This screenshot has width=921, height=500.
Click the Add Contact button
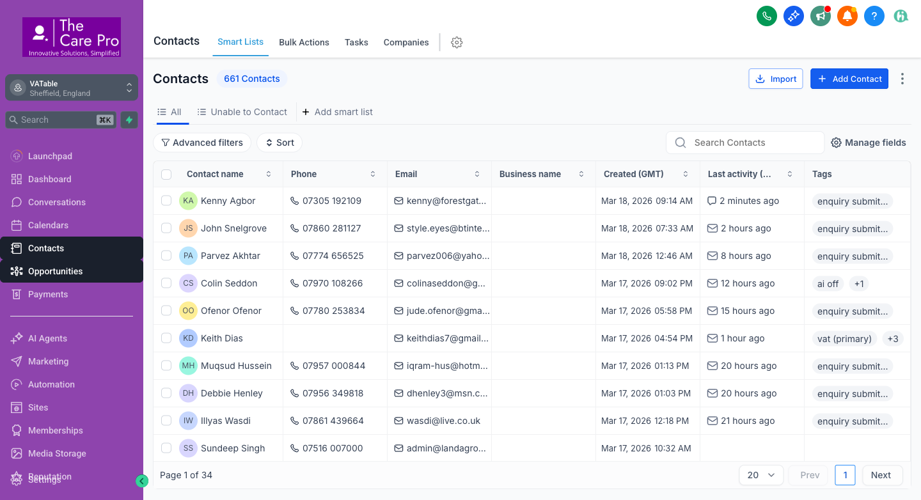(x=849, y=79)
